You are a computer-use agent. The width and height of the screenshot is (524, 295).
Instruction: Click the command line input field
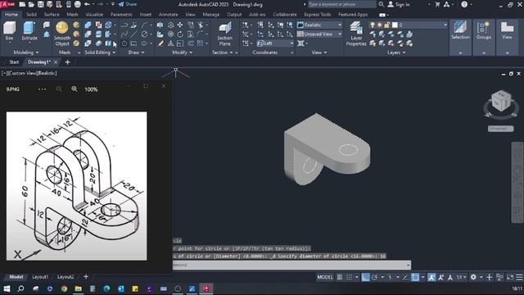291,265
